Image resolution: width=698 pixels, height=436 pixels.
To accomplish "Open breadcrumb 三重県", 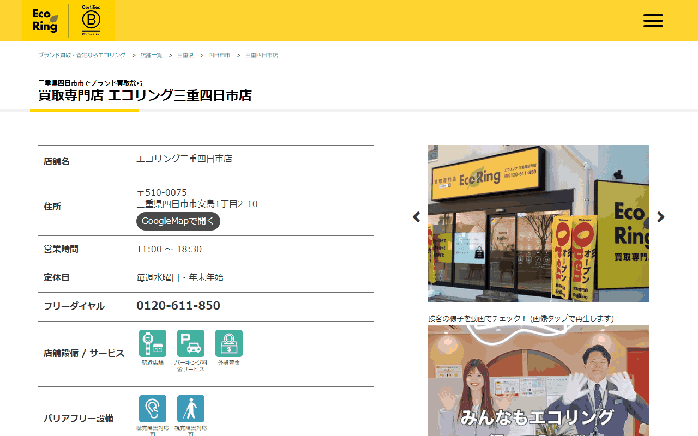I will [x=185, y=56].
